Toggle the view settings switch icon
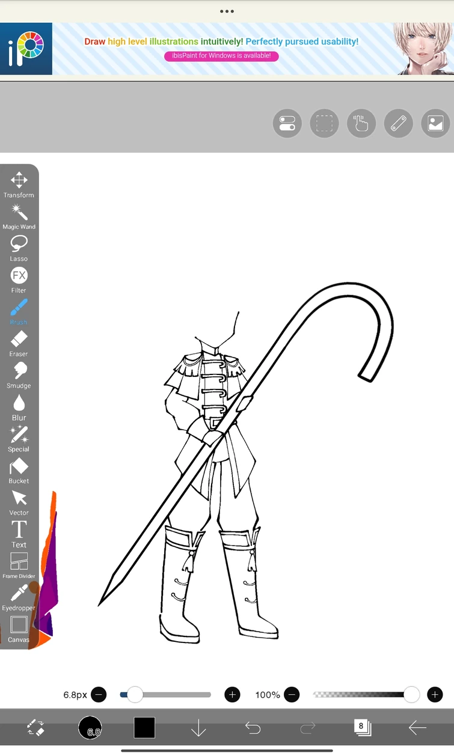The height and width of the screenshot is (756, 454). pos(287,124)
